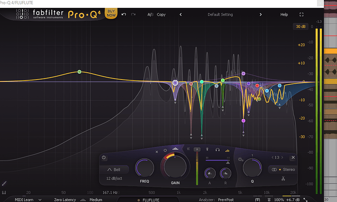337x202 pixels.
Task: Click the spectrum snapshot camera icon
Action: 257,200
